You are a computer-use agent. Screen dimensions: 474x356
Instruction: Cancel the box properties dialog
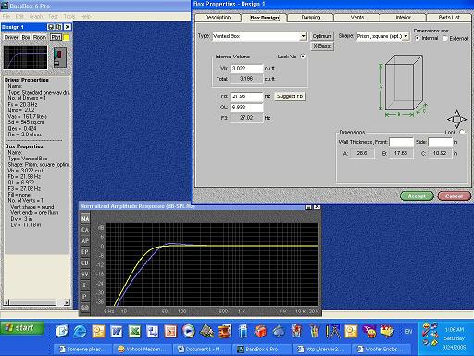(x=455, y=197)
